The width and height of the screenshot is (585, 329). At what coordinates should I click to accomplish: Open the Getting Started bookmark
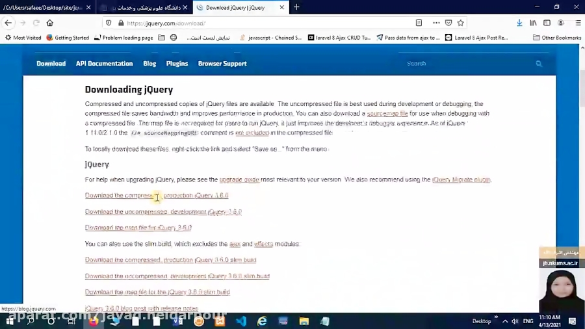(68, 38)
